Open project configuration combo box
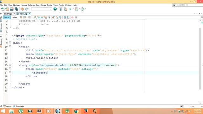Screen dimensions: 203x114 (42, 9)
